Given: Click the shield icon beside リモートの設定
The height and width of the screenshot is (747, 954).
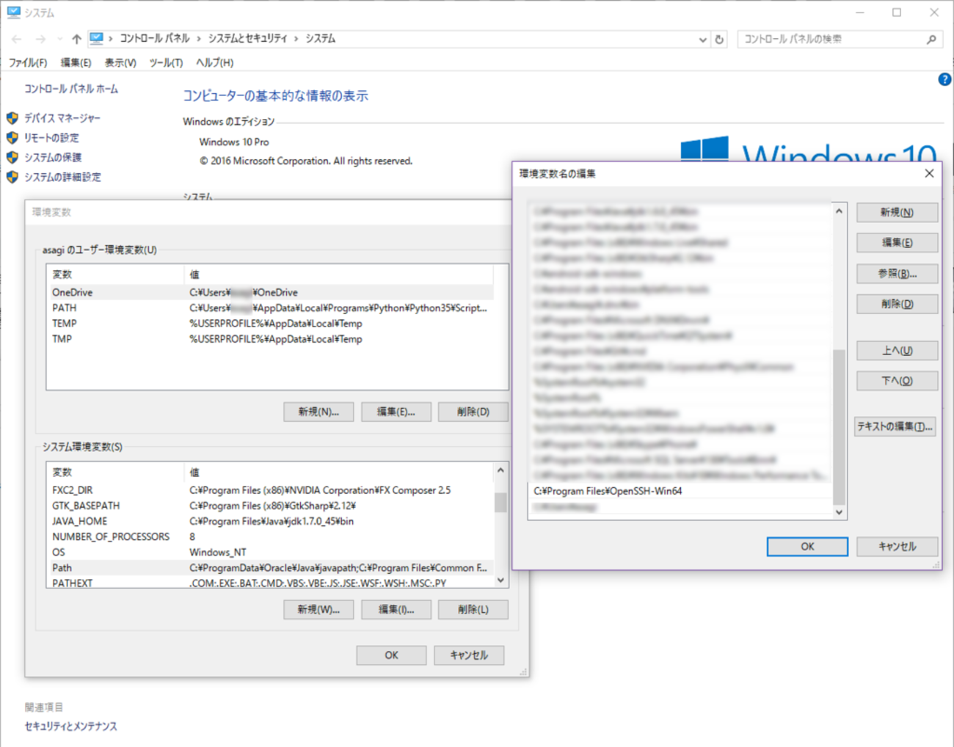Looking at the screenshot, I should [x=12, y=138].
